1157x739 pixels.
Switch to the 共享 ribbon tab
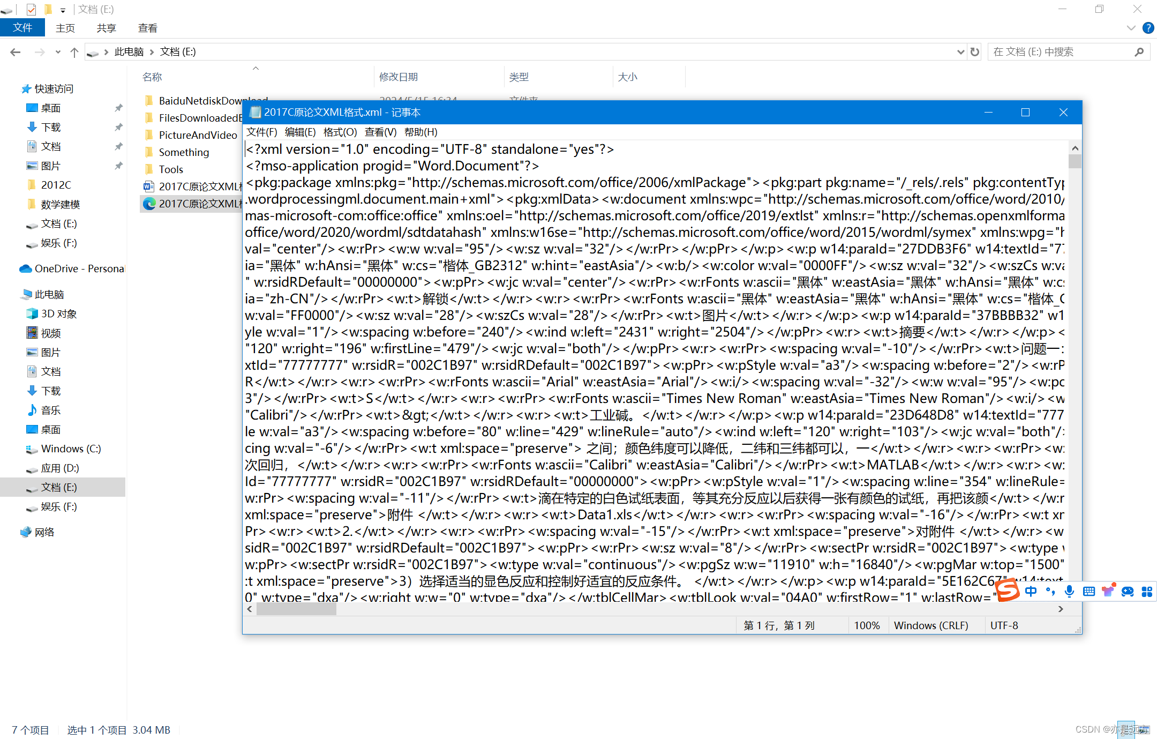coord(107,28)
